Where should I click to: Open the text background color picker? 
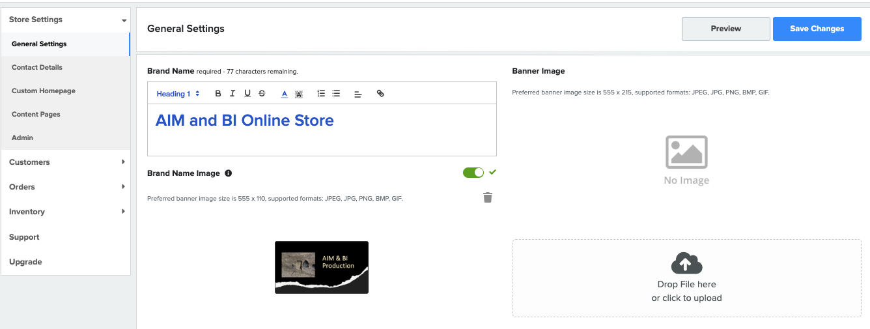pos(299,94)
